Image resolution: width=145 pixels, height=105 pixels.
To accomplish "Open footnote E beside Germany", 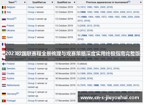I will (18, 93).
